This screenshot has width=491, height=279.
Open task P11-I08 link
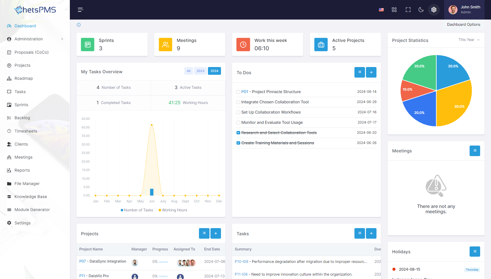click(x=241, y=274)
